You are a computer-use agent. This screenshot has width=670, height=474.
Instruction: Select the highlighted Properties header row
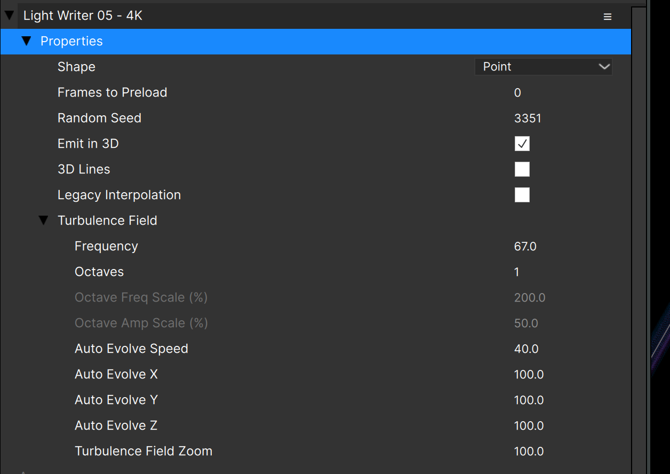coord(213,41)
